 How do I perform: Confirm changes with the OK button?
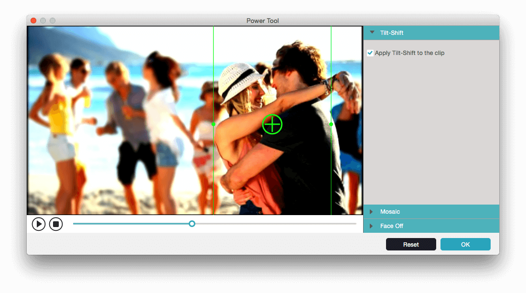[465, 244]
